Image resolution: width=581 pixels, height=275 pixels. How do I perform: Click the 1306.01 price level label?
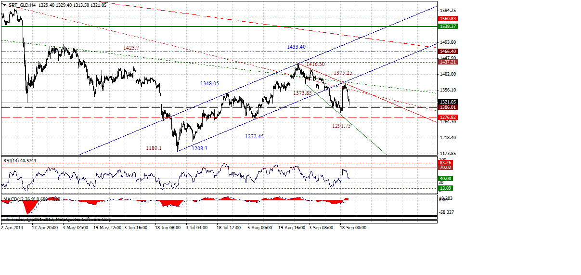(x=448, y=107)
